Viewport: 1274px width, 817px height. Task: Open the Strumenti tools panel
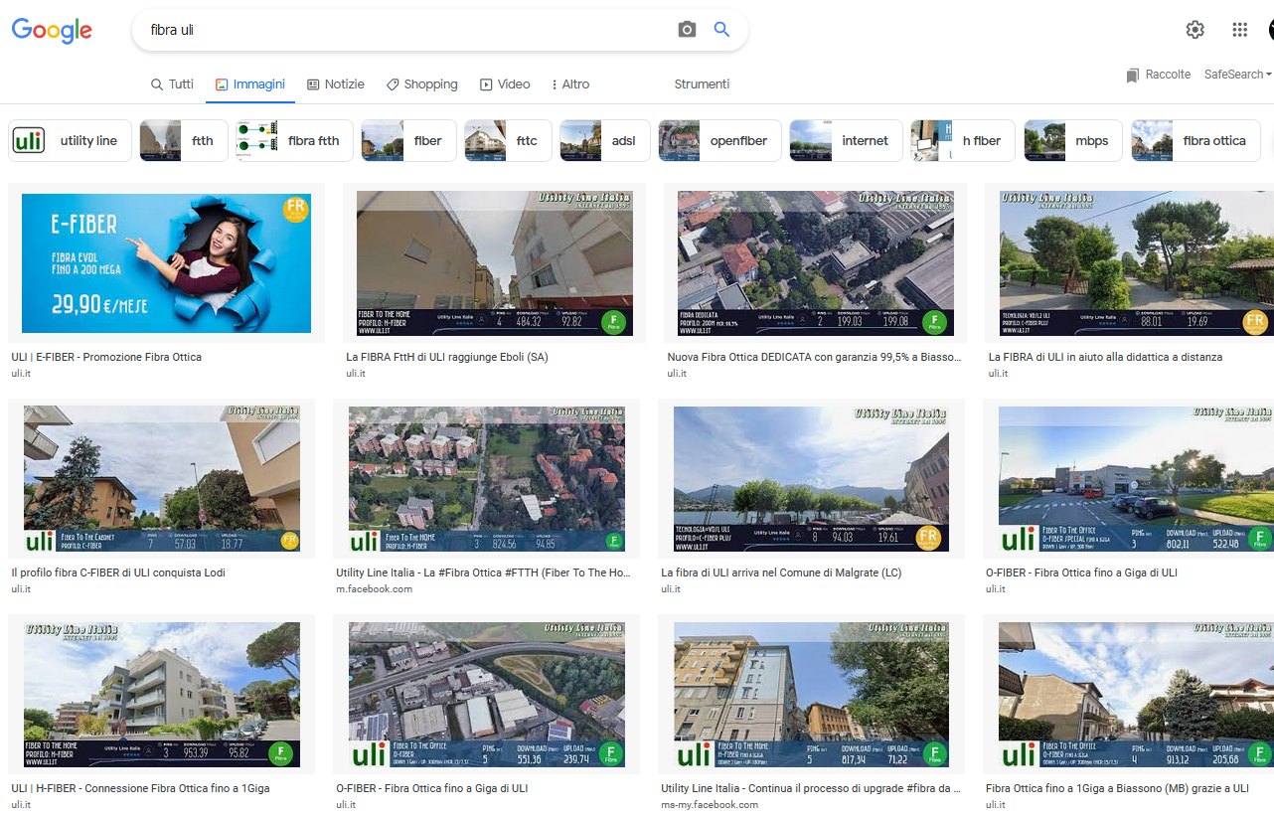702,84
